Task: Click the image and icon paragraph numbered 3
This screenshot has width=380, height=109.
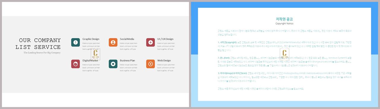Action: click(x=284, y=77)
